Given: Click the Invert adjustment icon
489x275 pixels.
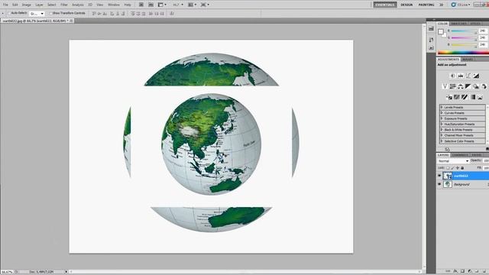Looking at the screenshot, I should [x=449, y=97].
